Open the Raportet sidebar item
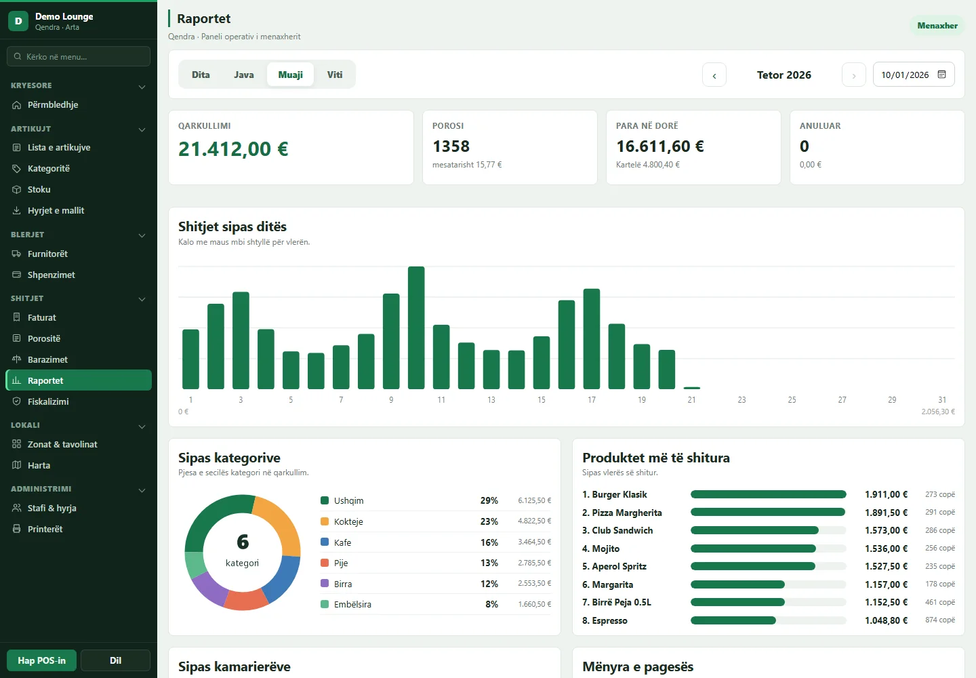Viewport: 976px width, 678px height. coord(79,380)
